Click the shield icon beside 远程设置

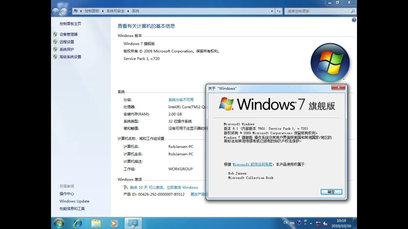55,42
